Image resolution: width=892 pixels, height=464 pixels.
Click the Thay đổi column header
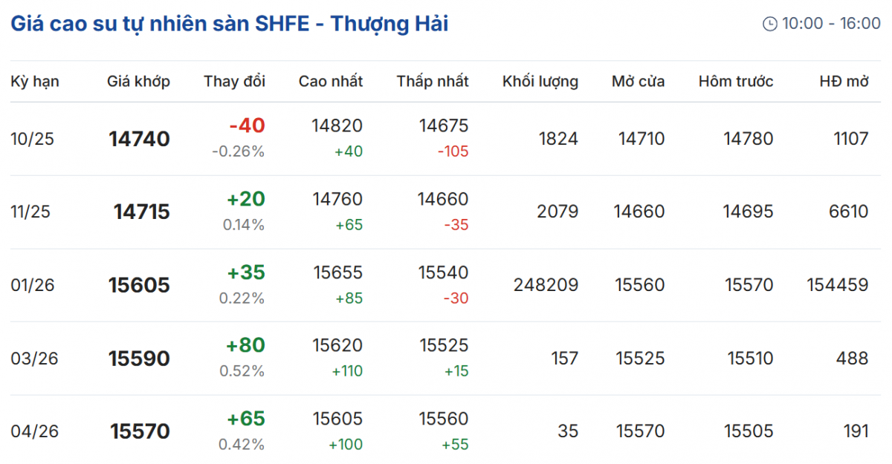tap(234, 82)
